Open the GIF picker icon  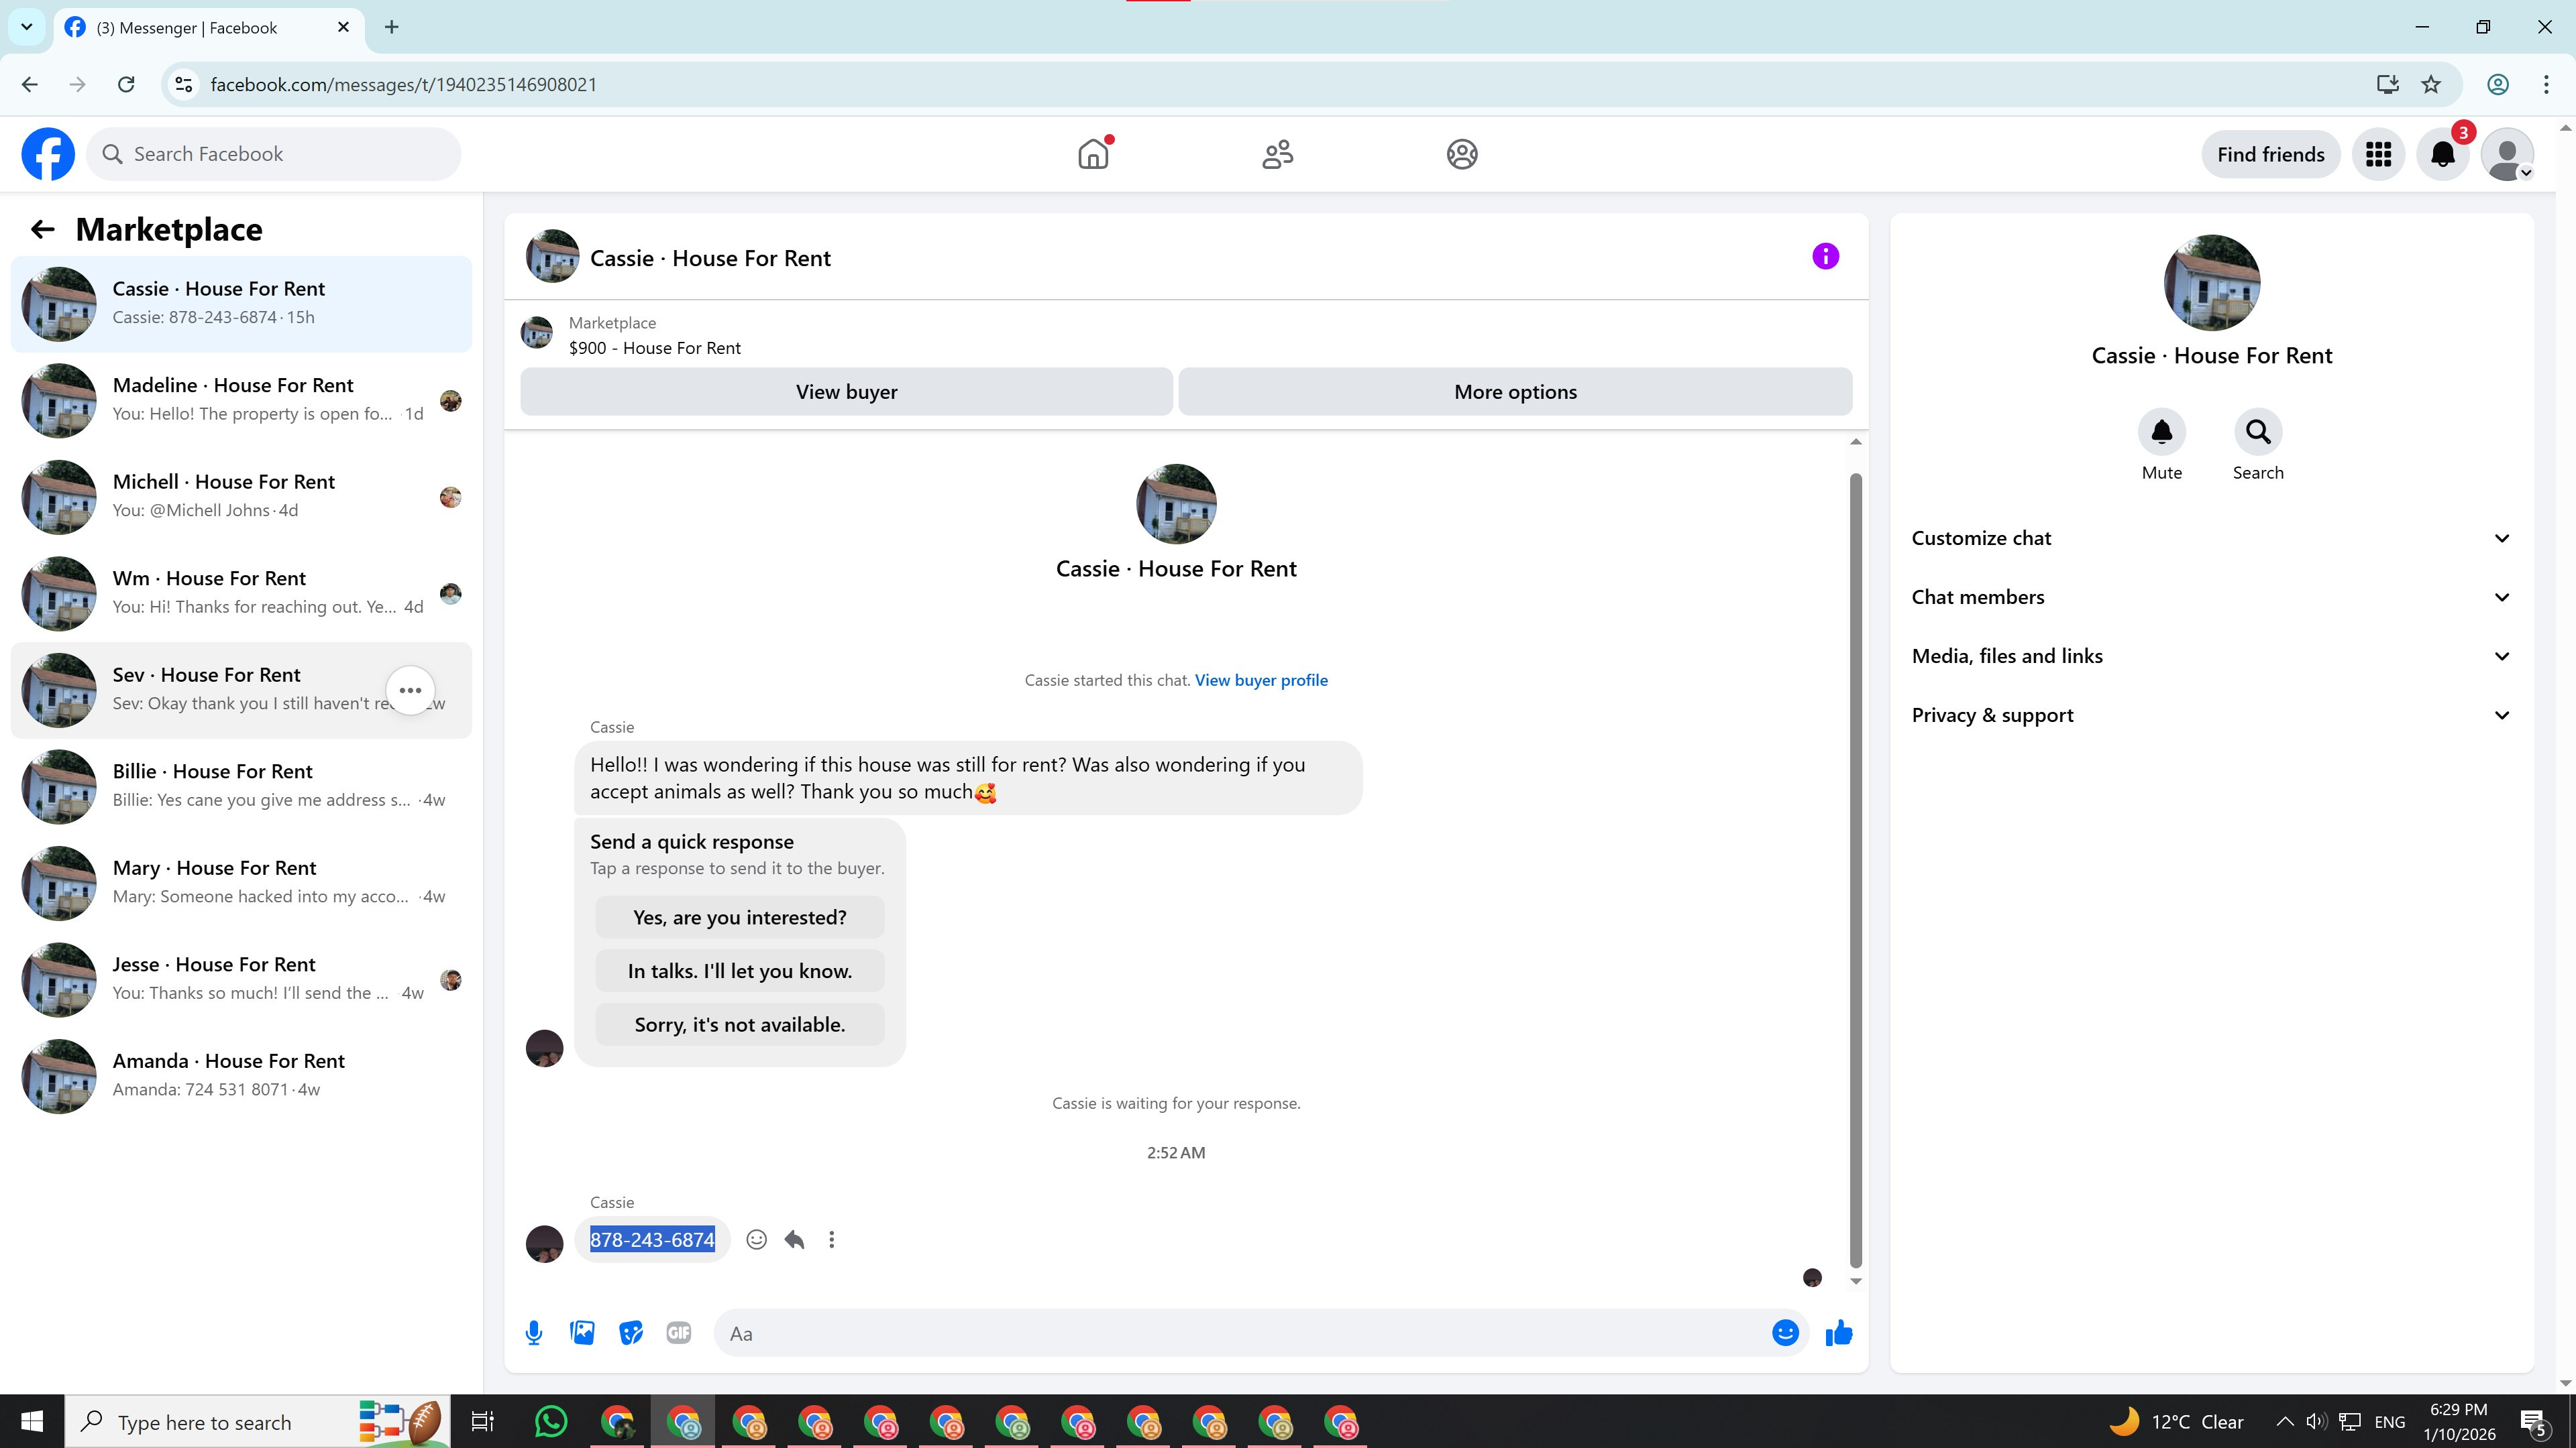point(678,1332)
